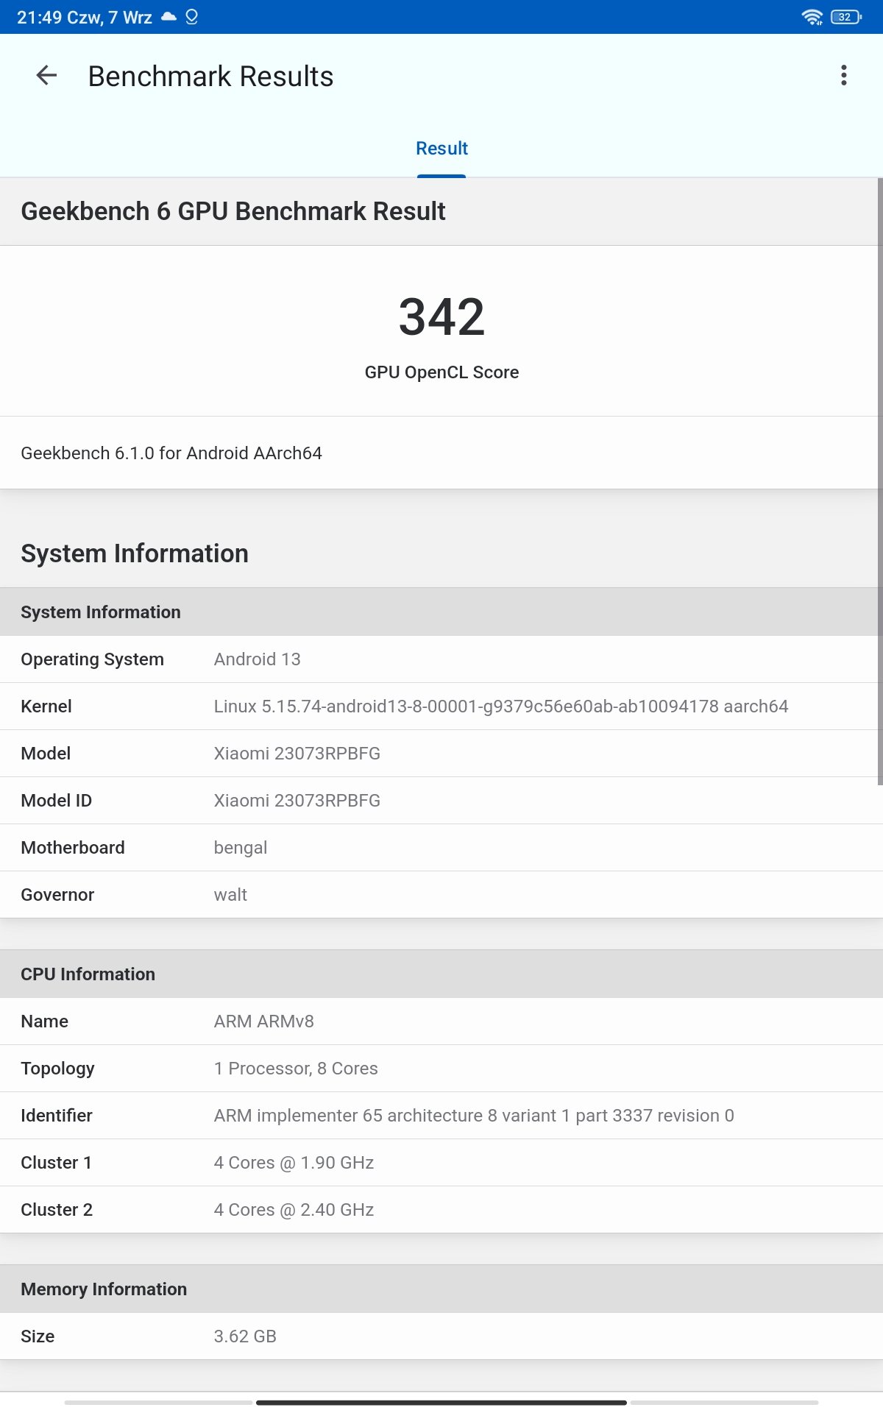Tap the walt governor value

coord(230,895)
